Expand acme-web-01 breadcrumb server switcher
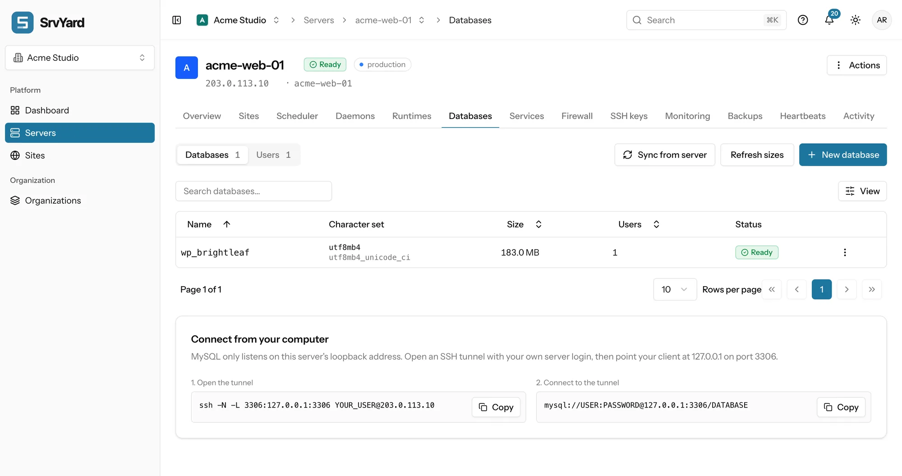Viewport: 902px width, 476px height. point(422,20)
